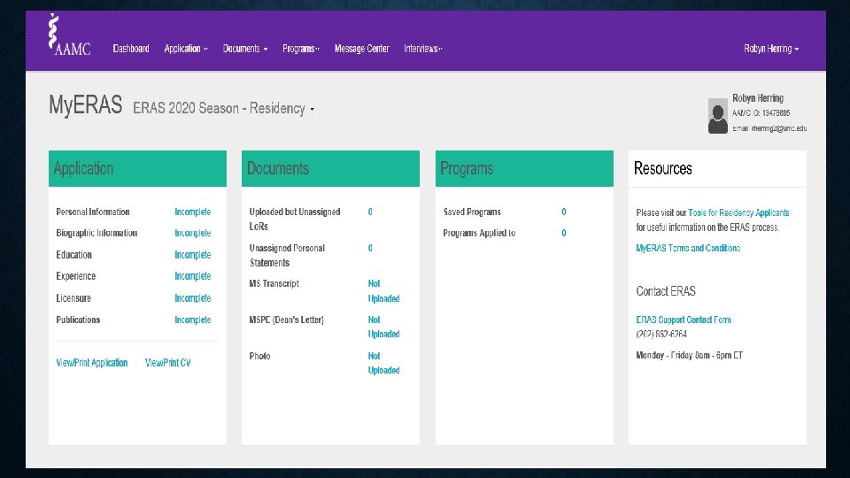Open Tools for Residency Applicants link
The width and height of the screenshot is (850, 478).
(x=738, y=213)
